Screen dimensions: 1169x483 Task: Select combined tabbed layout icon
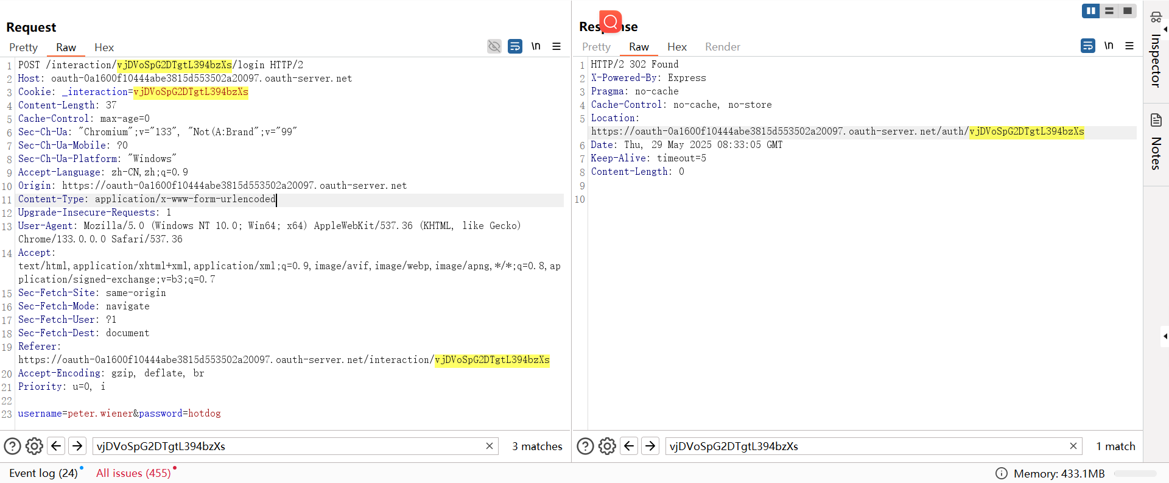coord(1128,11)
